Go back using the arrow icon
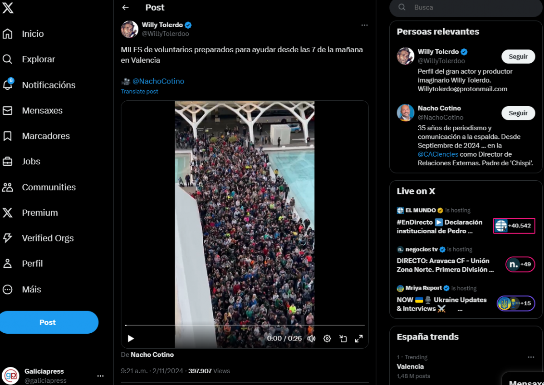Image resolution: width=544 pixels, height=385 pixels. (126, 8)
